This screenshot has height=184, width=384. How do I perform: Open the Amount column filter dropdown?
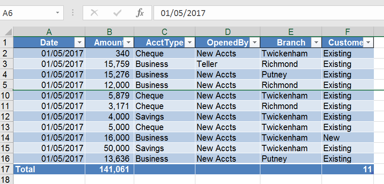tap(129, 43)
